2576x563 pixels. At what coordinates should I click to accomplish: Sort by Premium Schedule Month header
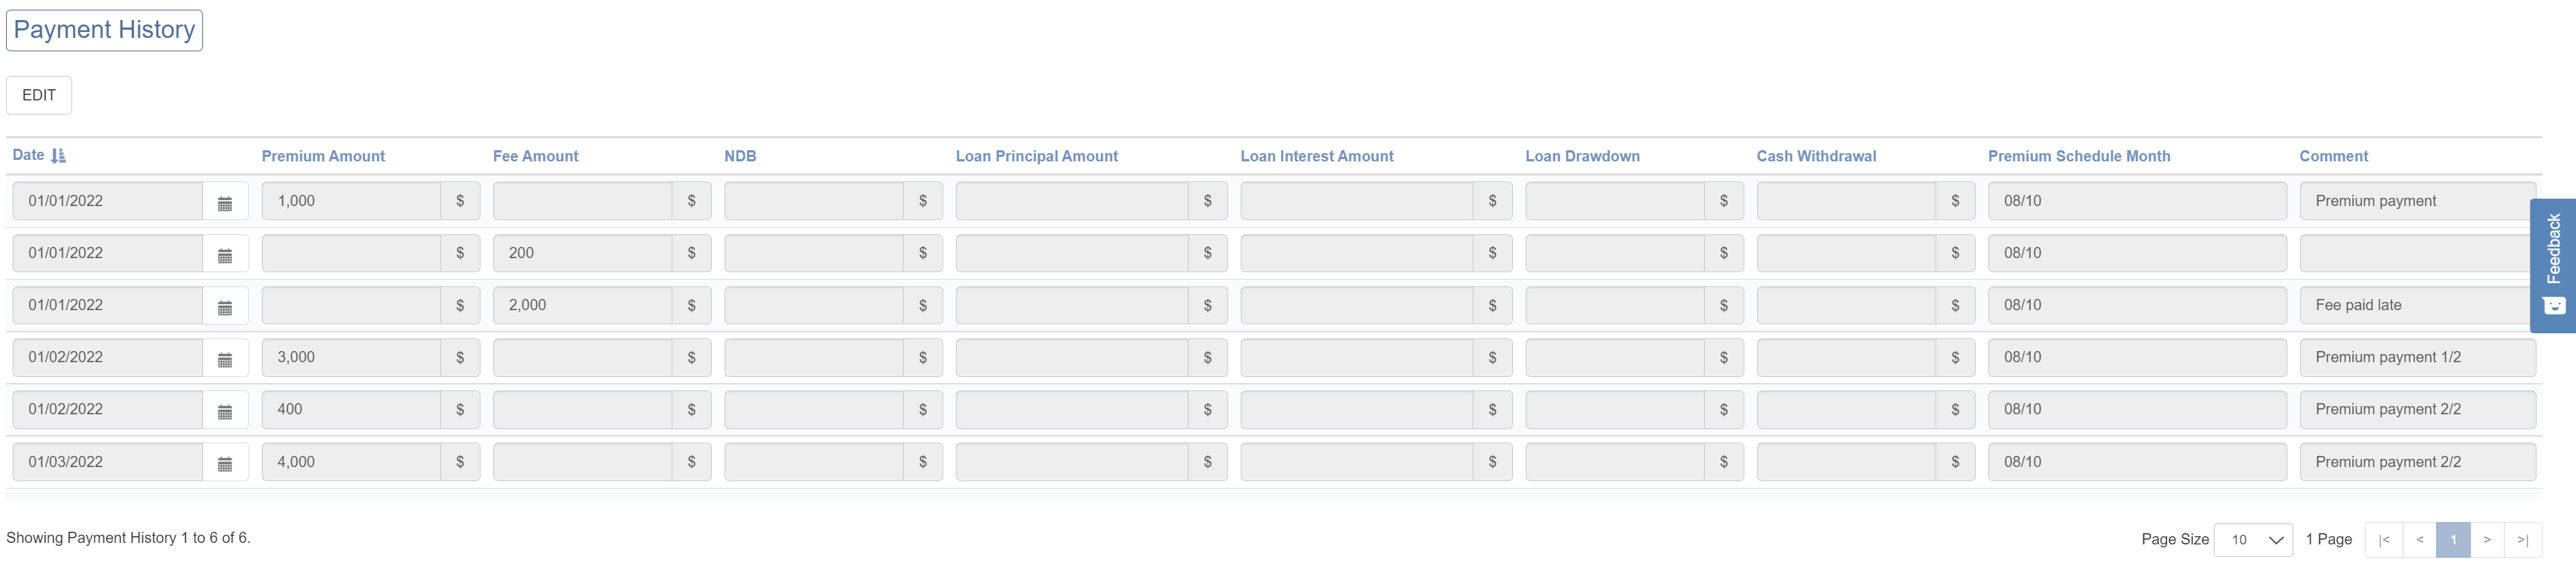pos(2078,156)
